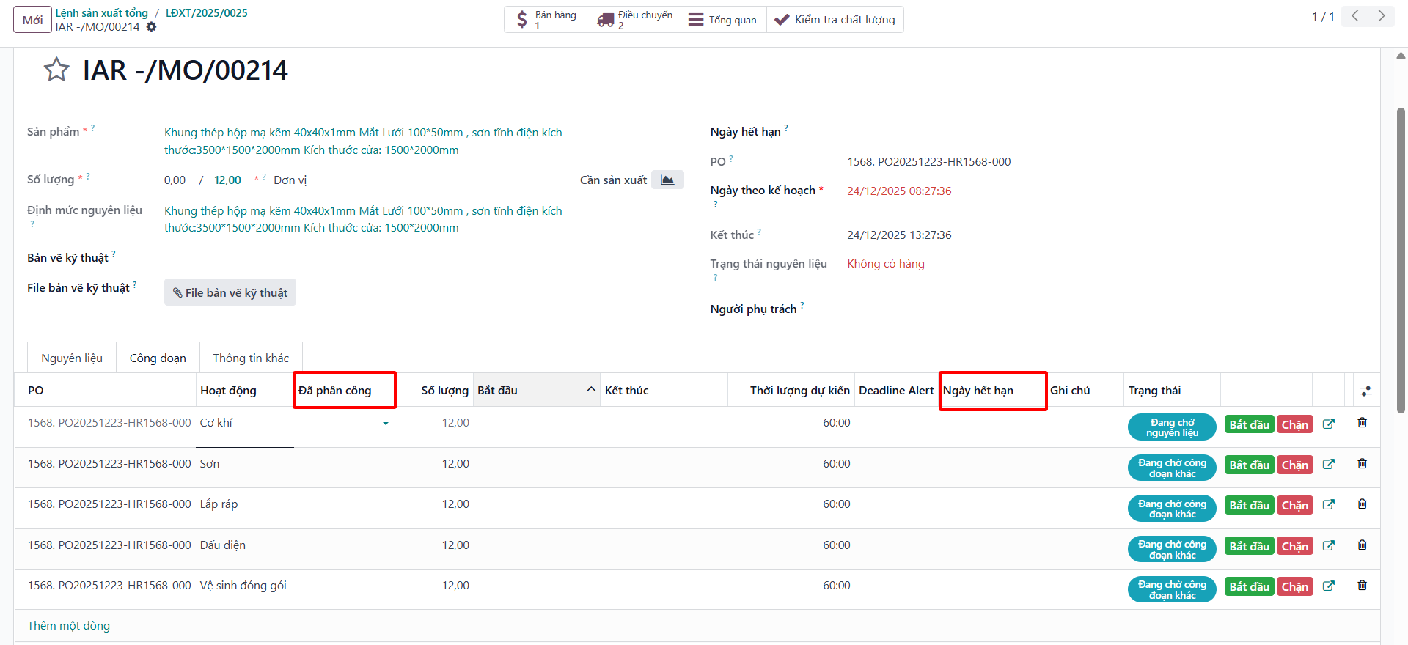The height and width of the screenshot is (645, 1408).
Task: Go to the next record arrow
Action: pos(1382,16)
